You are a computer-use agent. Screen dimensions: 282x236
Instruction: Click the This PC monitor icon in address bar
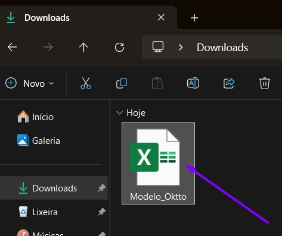coord(158,47)
